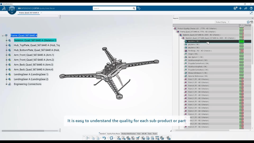Viewport: 254px width, 143px height.
Task: Expand the Arm_Front_Quad (Arm.1) node
Action: pos(6,55)
